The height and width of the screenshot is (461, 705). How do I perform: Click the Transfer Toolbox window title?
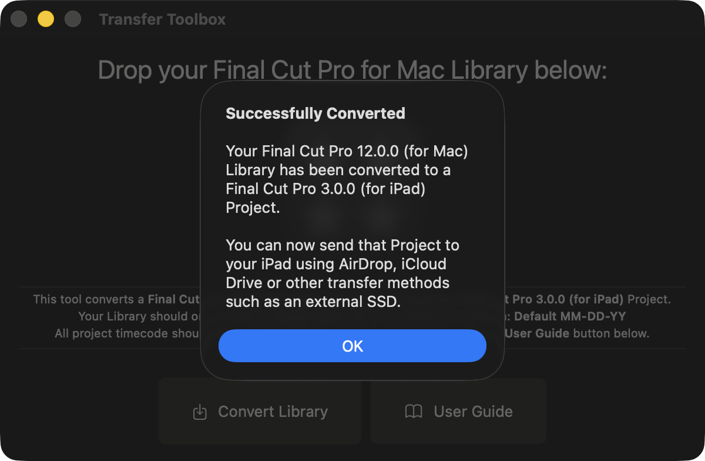(162, 19)
